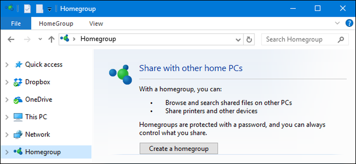
Task: Click the New folder icon in title bar
Action: point(40,9)
